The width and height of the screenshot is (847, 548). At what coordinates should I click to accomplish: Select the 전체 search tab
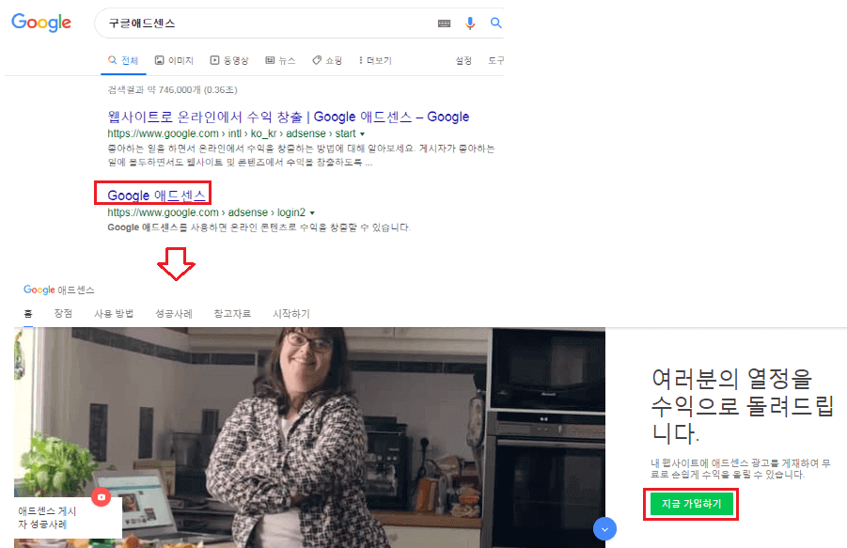(x=123, y=60)
